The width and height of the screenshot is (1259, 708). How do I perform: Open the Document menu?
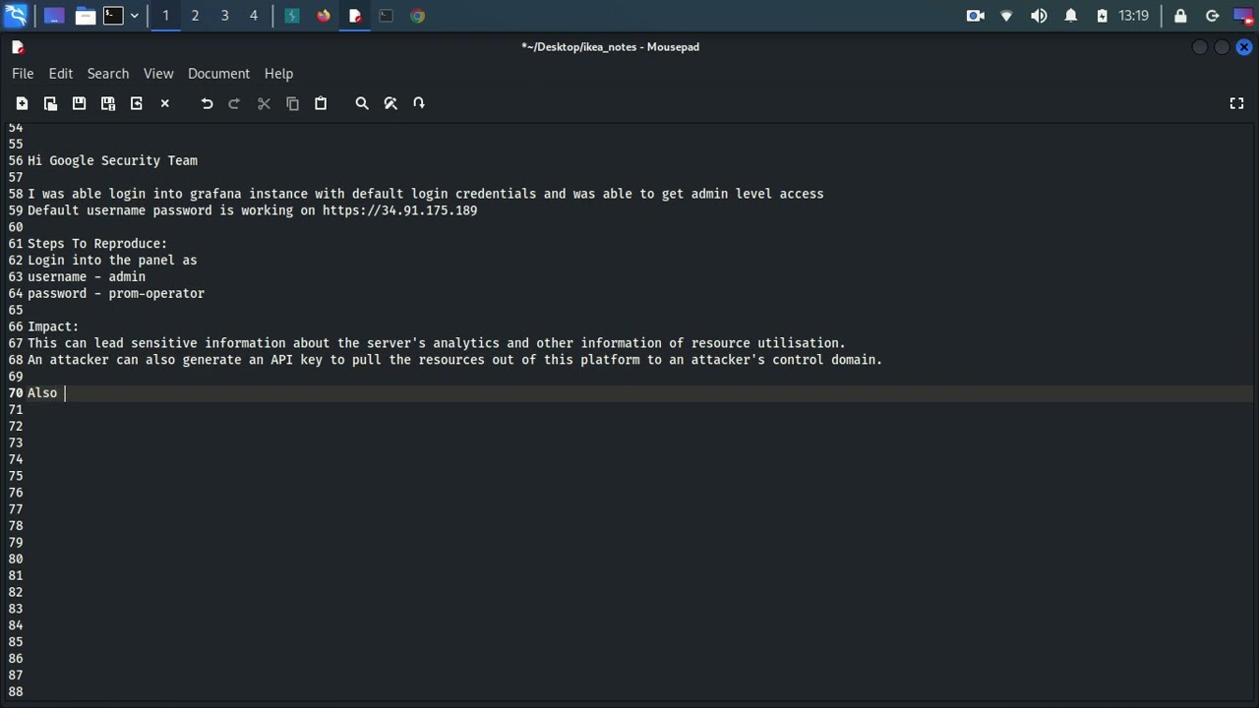218,74
